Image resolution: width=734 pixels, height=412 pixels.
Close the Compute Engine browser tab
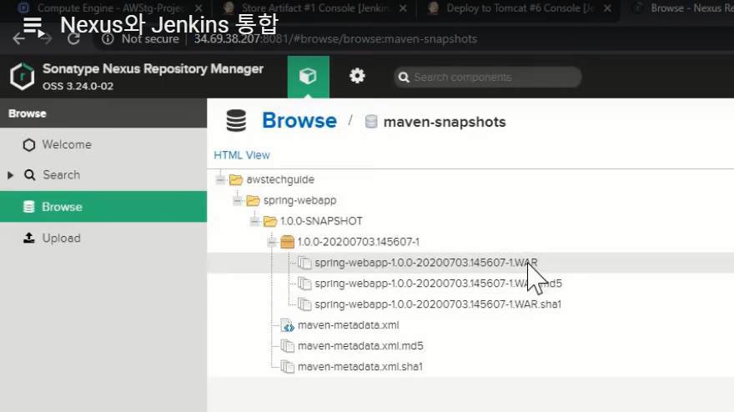point(199,8)
